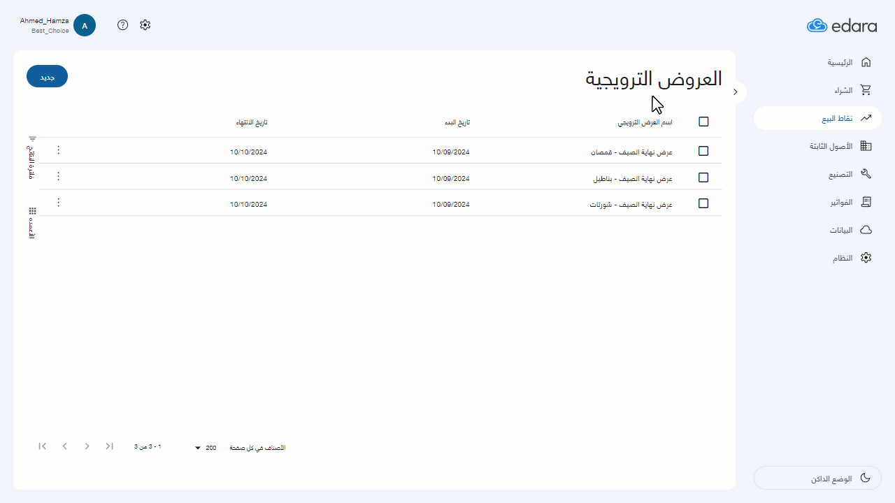The width and height of the screenshot is (895, 503).
Task: Sort by the تاريخ البدء column header
Action: (457, 122)
